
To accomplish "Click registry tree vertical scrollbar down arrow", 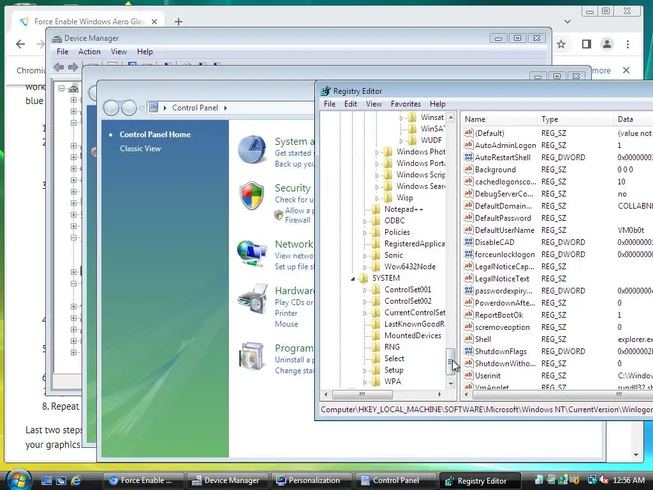I will [451, 383].
